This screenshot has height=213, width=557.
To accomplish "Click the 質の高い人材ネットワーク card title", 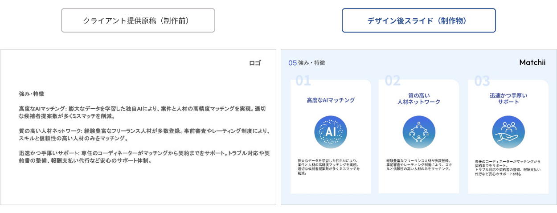I will 419,98.
